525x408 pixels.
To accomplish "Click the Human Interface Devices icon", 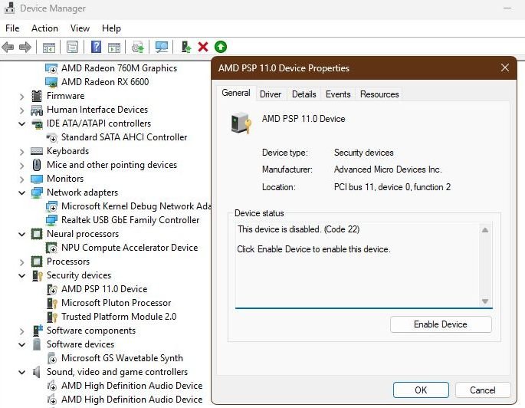I will click(x=37, y=110).
